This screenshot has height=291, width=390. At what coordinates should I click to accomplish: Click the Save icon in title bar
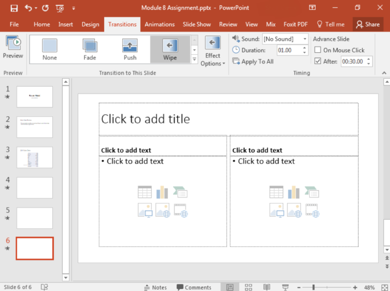coord(14,8)
